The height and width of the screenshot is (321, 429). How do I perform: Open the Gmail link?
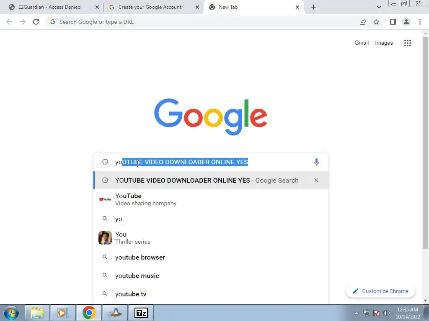pos(362,43)
